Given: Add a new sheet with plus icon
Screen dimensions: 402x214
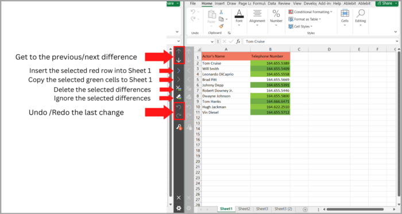Looking at the screenshot, I should pos(305,209).
